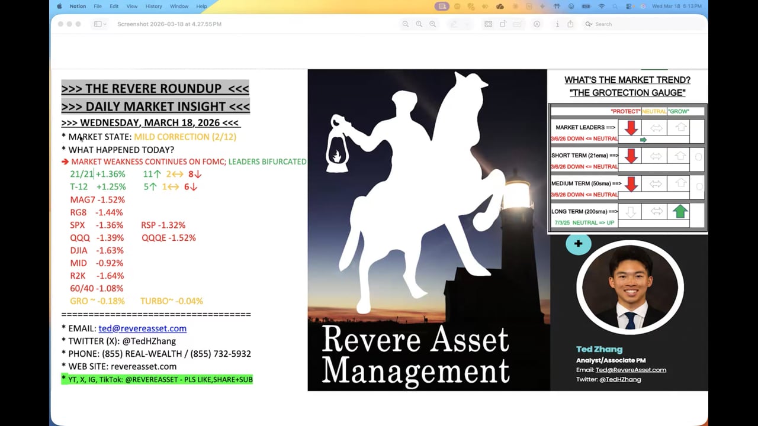Click the 'DAILY MARKET INSIGHT' heading
Viewport: 758px width, 426px height.
155,106
